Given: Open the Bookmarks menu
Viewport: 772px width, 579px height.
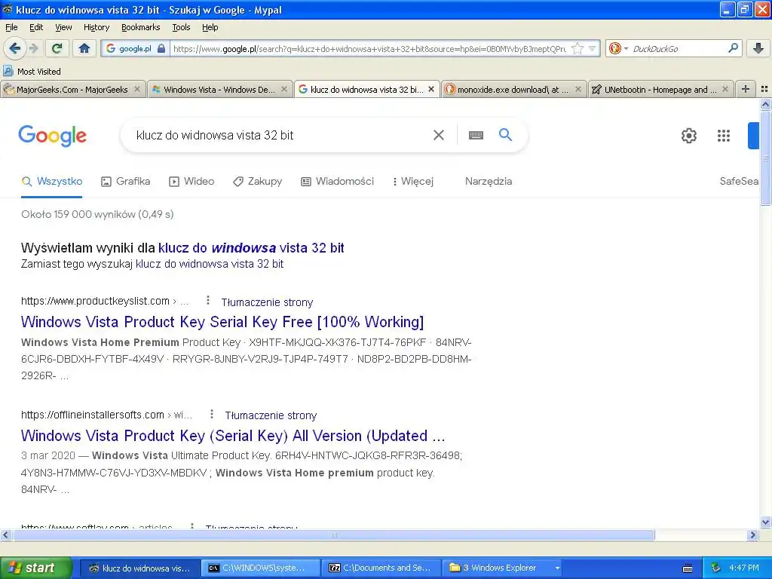Looking at the screenshot, I should 140,27.
